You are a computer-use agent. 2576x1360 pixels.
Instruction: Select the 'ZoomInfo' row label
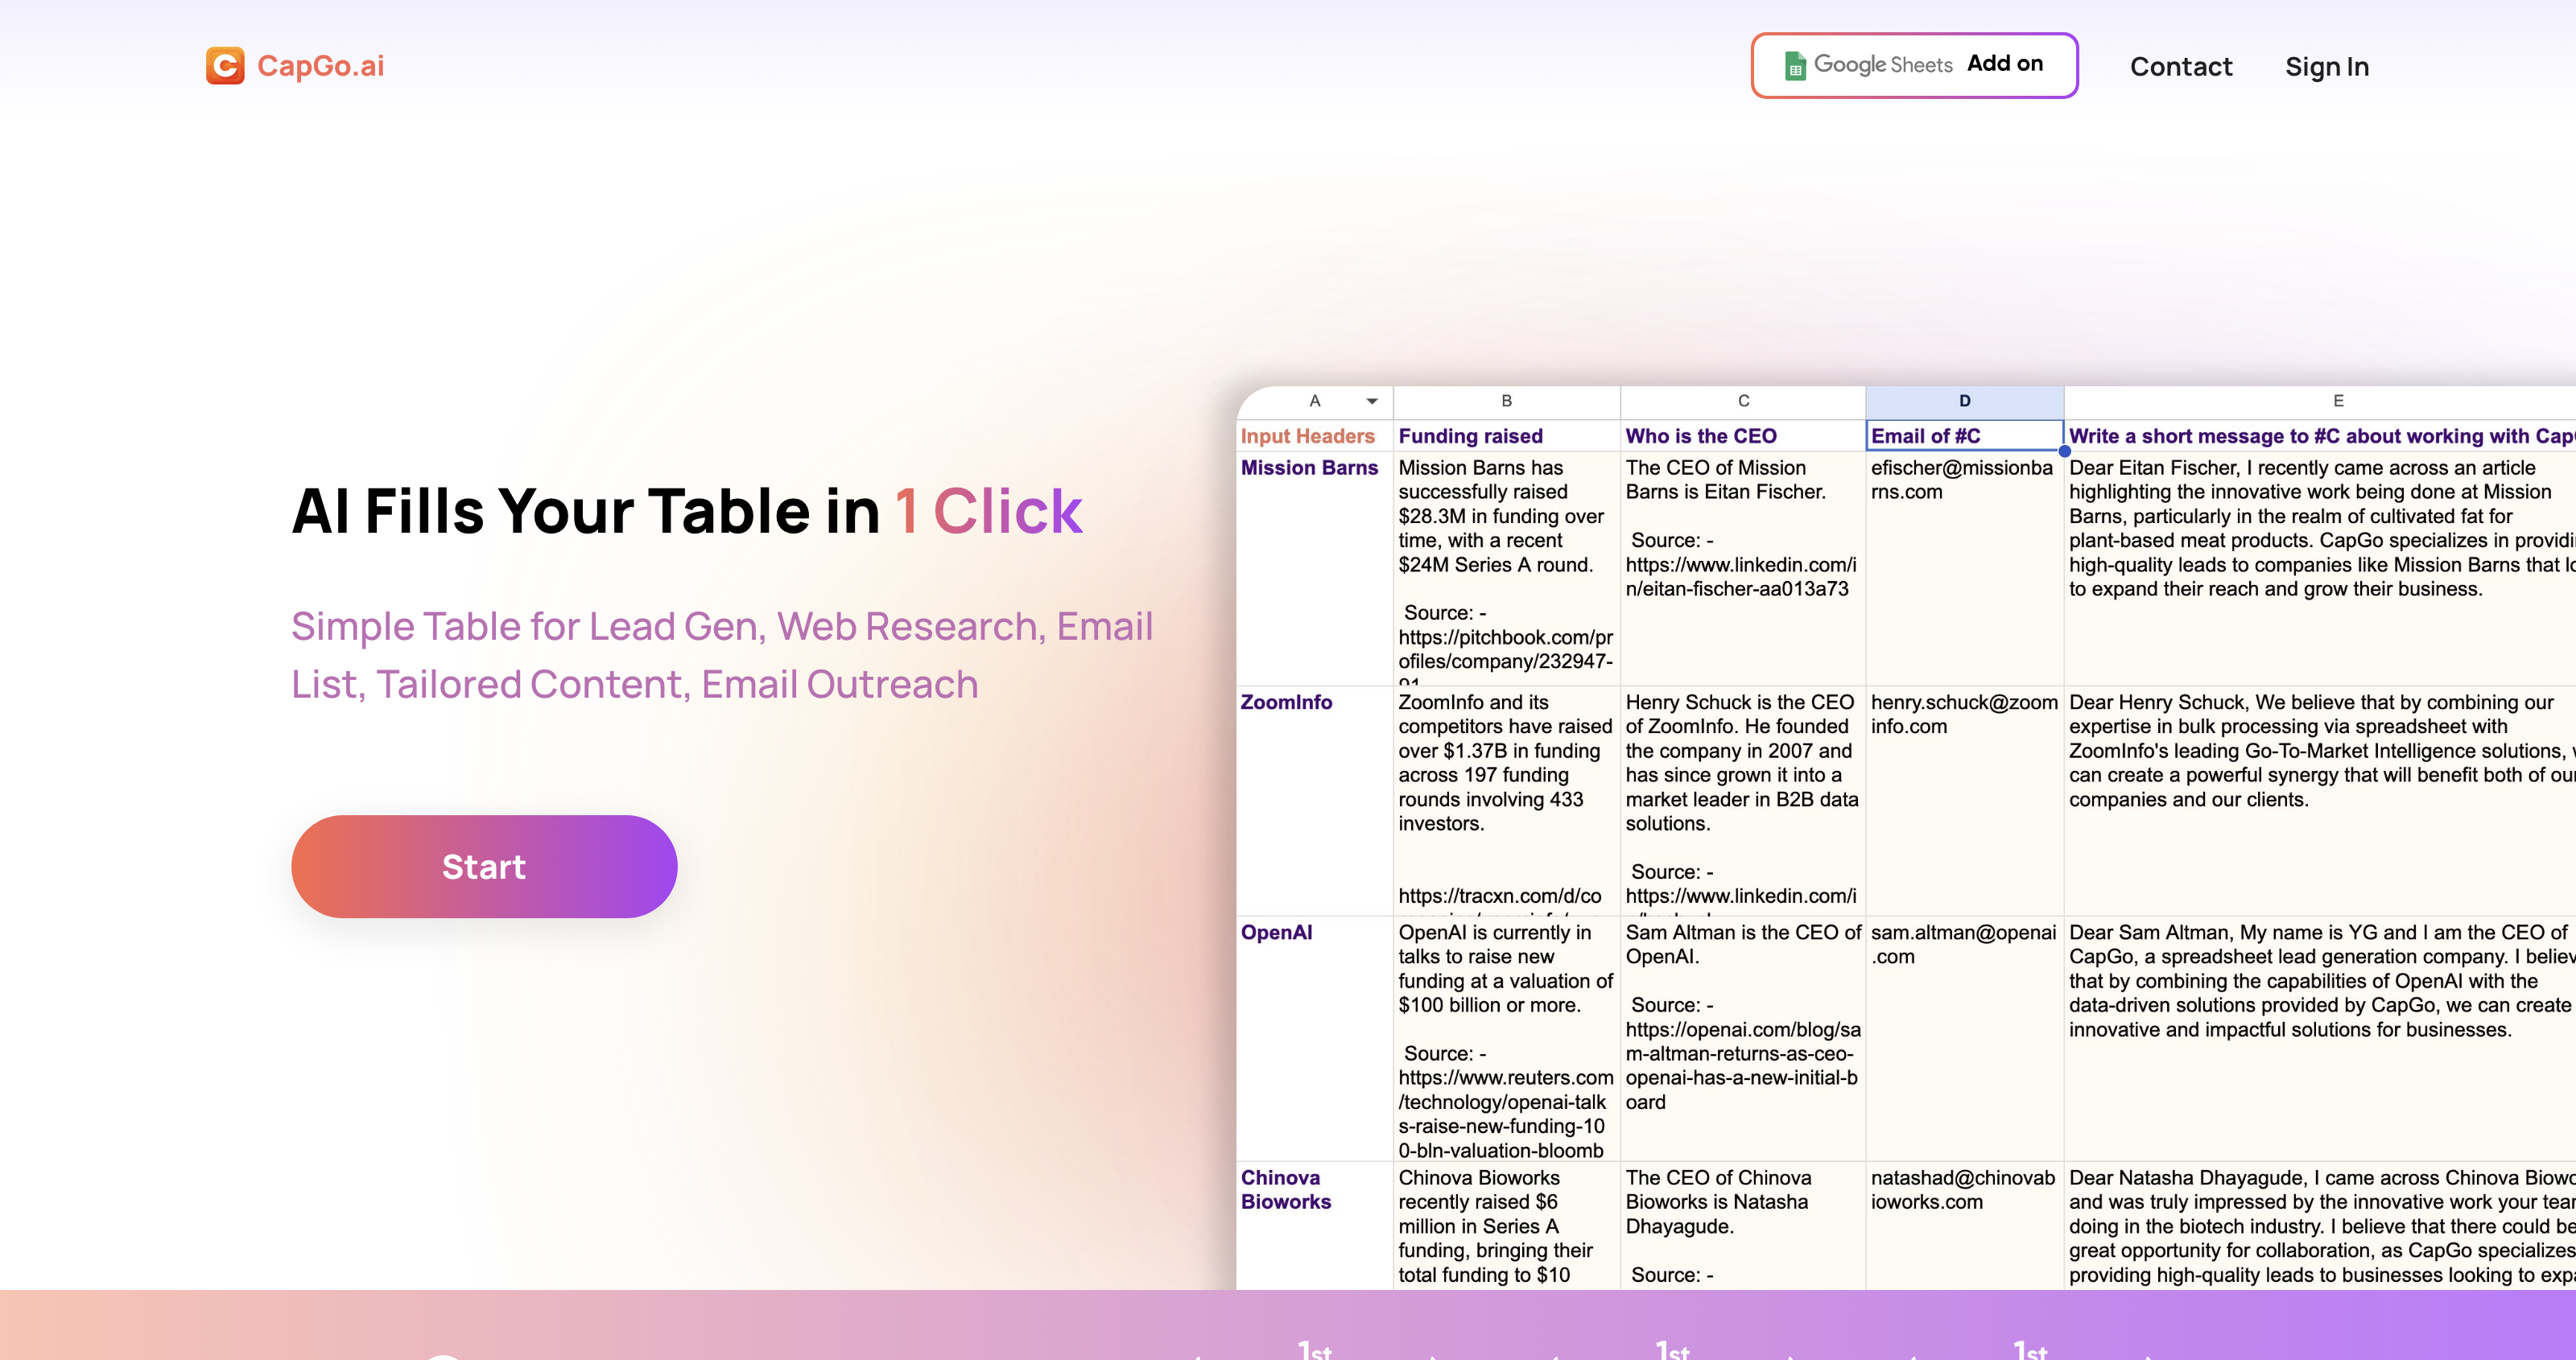tap(1314, 800)
